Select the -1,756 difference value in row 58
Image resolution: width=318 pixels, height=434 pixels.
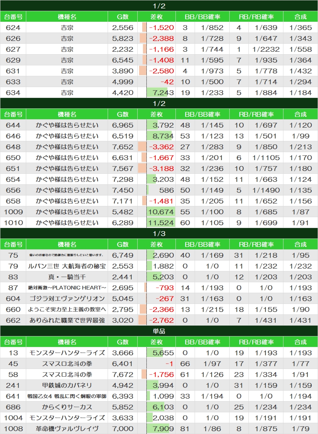tap(161, 375)
